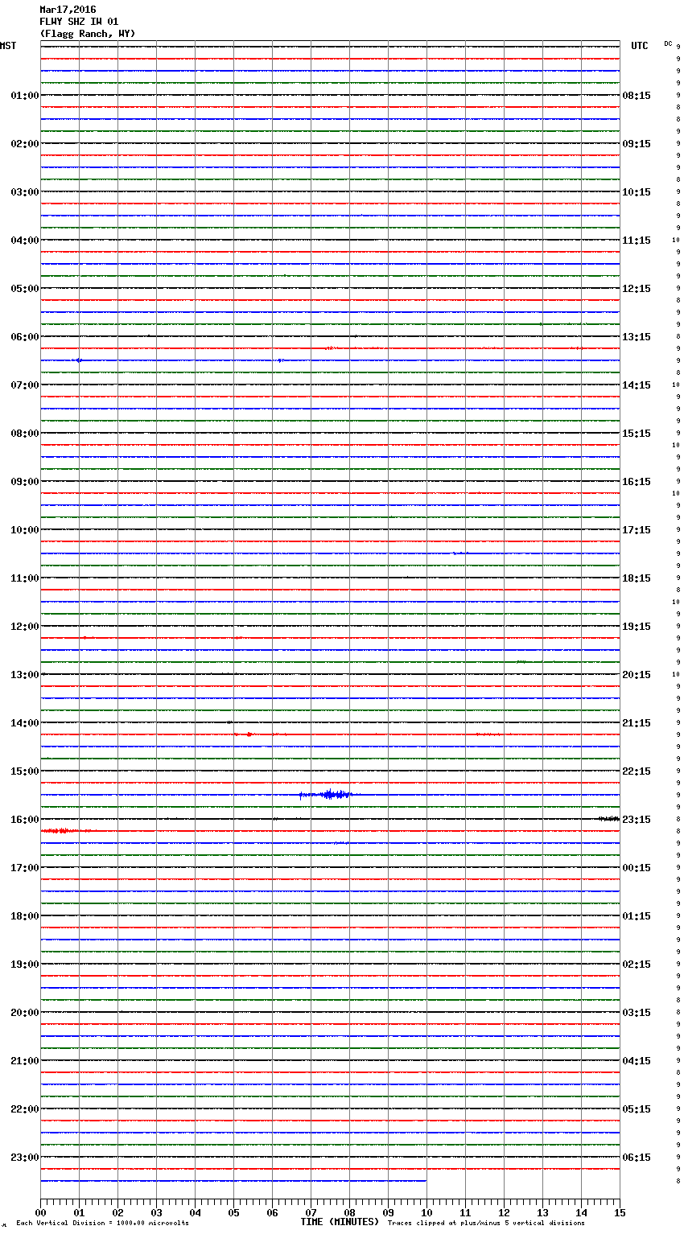Screen dimensions: 684x1234
Task: Click the end of the final blue trace
Action: coord(426,1181)
